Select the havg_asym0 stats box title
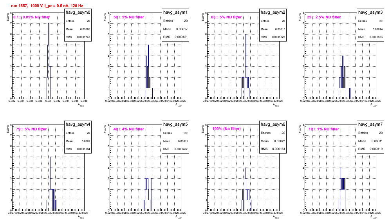Viewport: 390px width, 224px height. pos(78,12)
